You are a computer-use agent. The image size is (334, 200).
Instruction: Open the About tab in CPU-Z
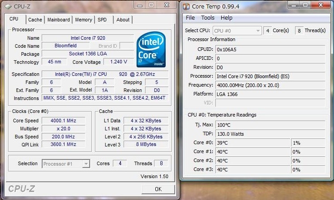click(123, 20)
